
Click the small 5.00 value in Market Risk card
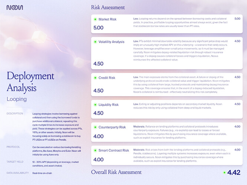tap(237, 19)
